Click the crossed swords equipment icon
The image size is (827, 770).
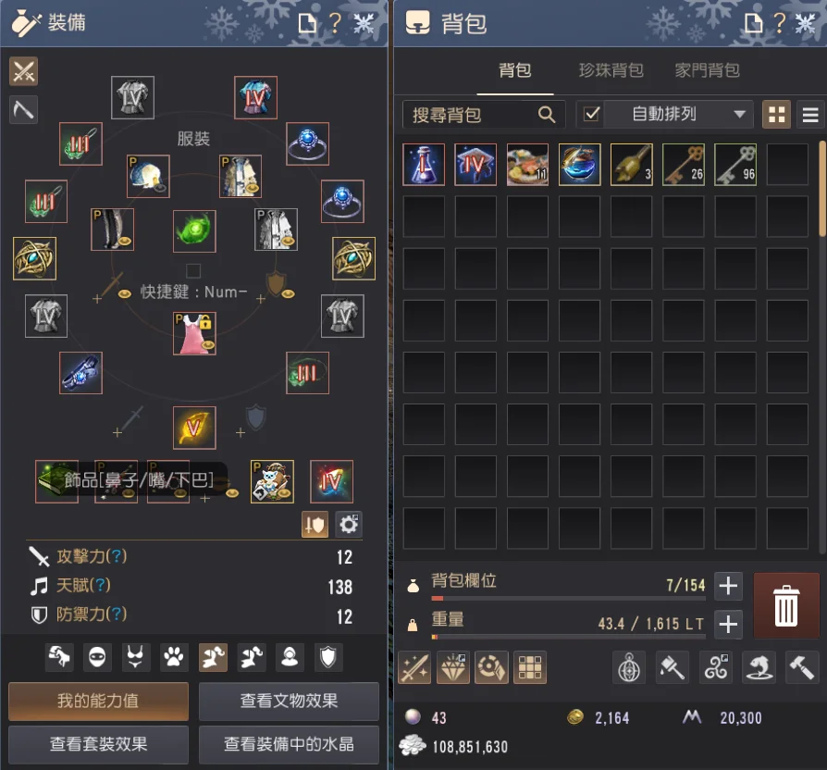24,71
